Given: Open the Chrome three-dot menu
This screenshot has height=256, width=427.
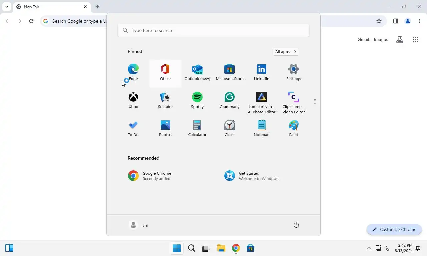Looking at the screenshot, I should tap(420, 21).
